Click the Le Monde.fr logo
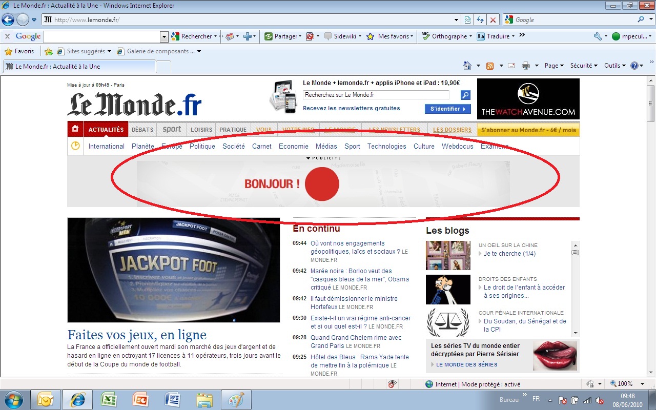Screen dimensions: 656x410 [134, 104]
